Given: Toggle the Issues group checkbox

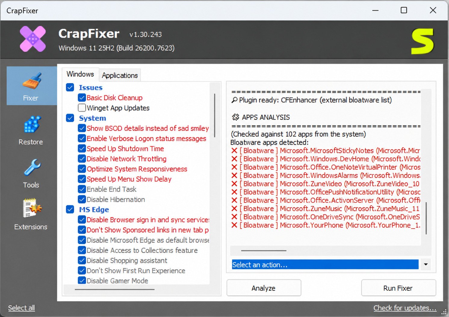Looking at the screenshot, I should pyautogui.click(x=70, y=88).
